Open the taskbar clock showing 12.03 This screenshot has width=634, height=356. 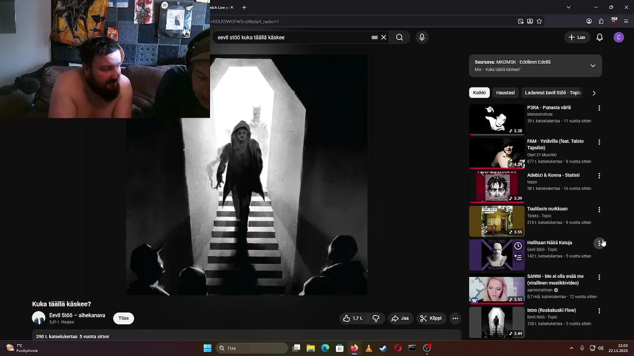[x=618, y=348]
